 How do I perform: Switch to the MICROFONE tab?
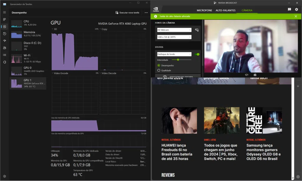pyautogui.click(x=204, y=10)
